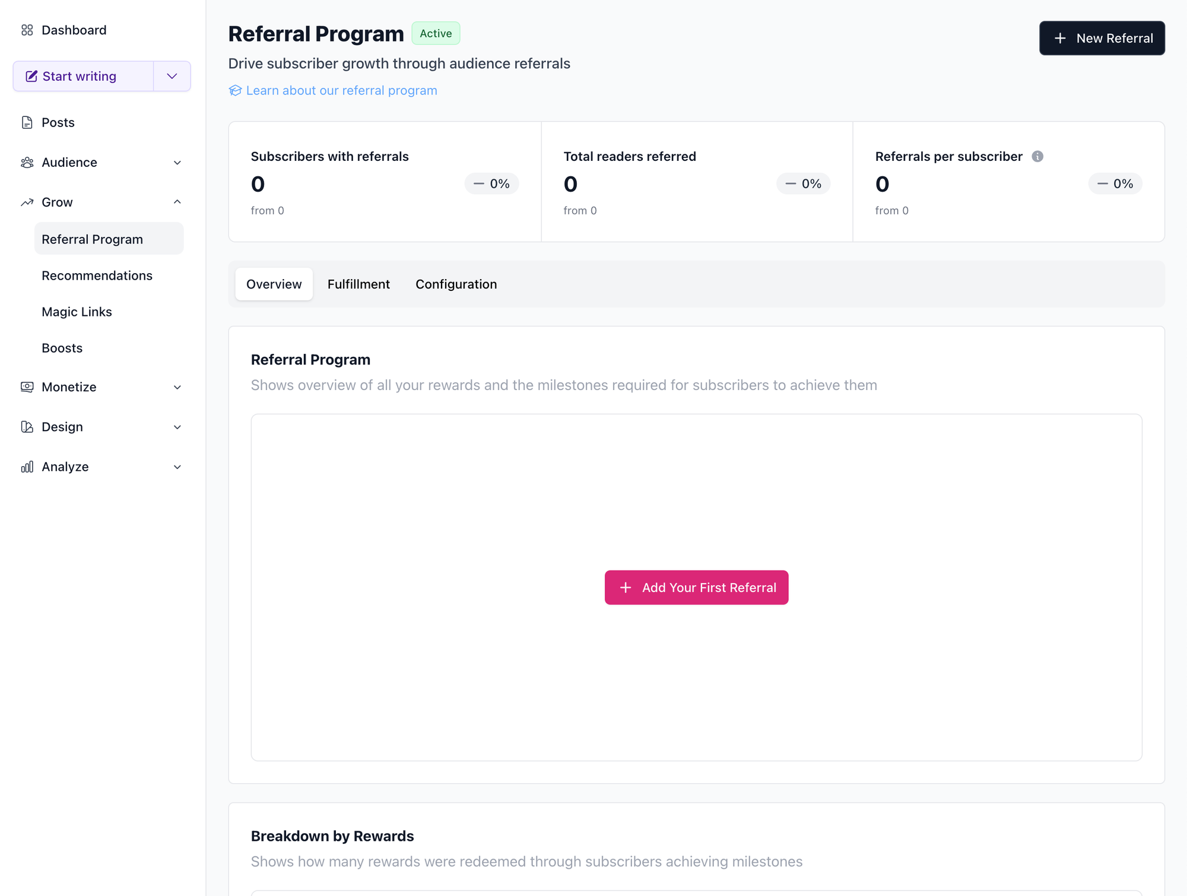Click the Design palette icon
This screenshot has width=1187, height=896.
click(x=27, y=426)
